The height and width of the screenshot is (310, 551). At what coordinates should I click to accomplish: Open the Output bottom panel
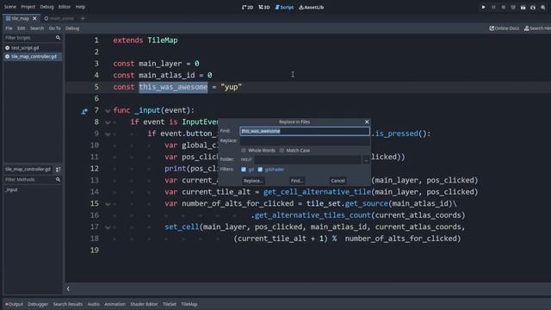coord(14,304)
